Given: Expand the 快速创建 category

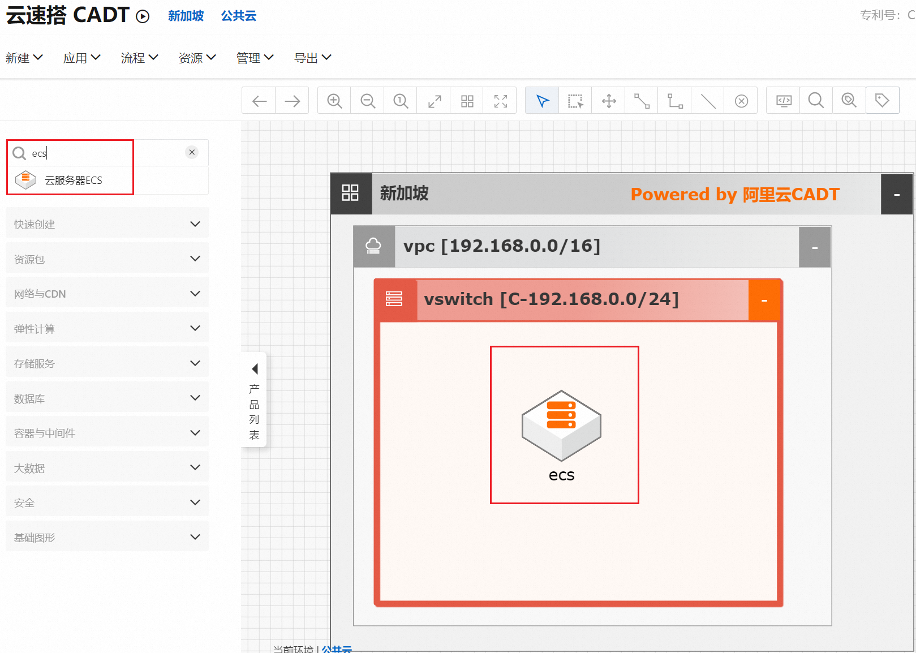Looking at the screenshot, I should (x=107, y=224).
